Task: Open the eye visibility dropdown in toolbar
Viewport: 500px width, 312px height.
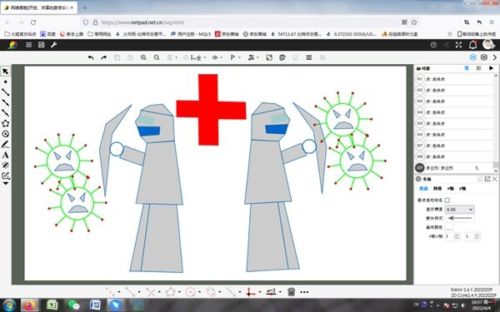Action: pyautogui.click(x=217, y=57)
